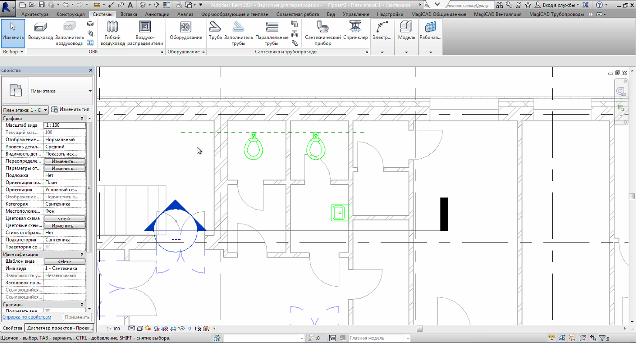Image resolution: width=636 pixels, height=343 pixels.
Task: Click the pipe fitting elbow icon
Action: point(295,24)
